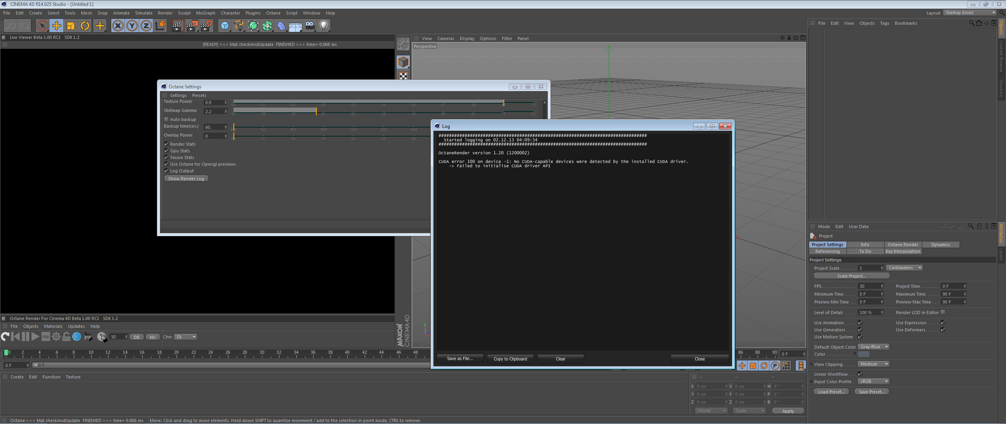
Task: Switch to the Octane Render tab
Action: click(x=903, y=245)
